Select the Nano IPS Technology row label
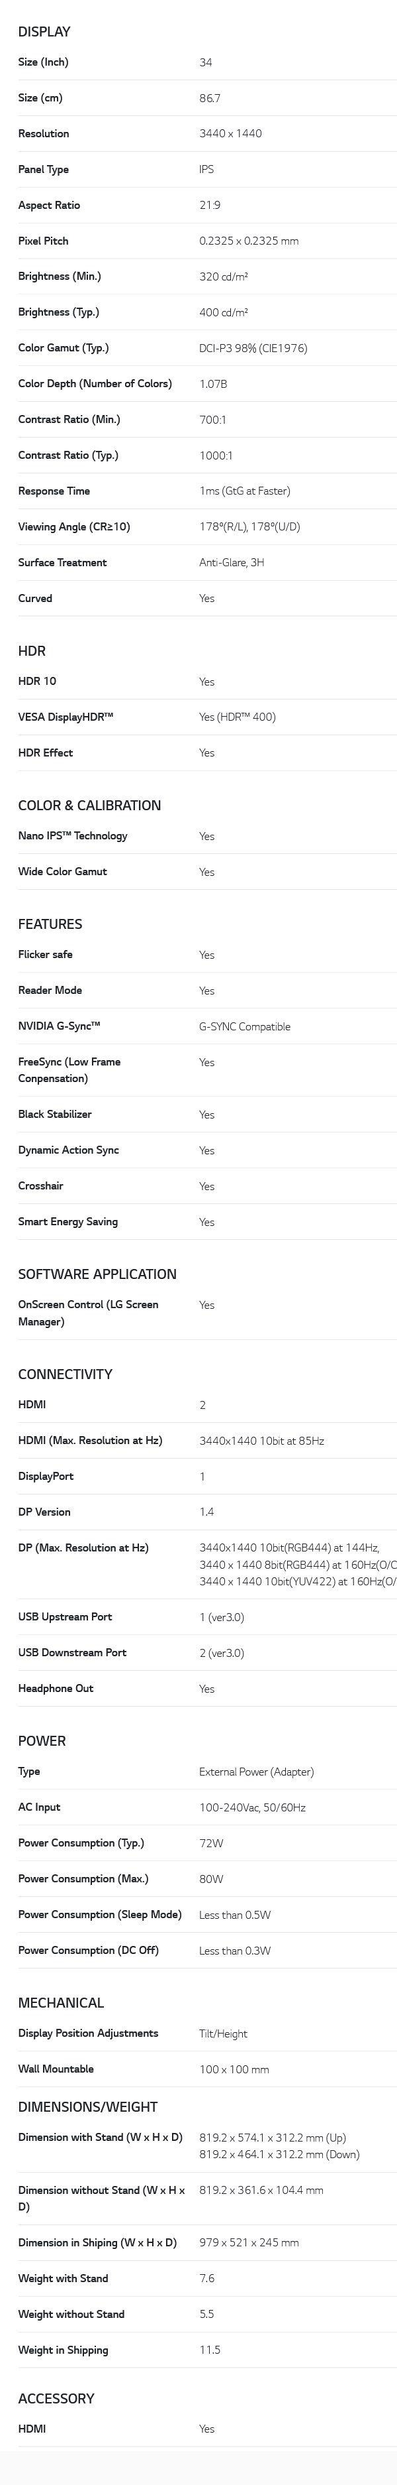This screenshot has height=2485, width=397. [x=73, y=835]
